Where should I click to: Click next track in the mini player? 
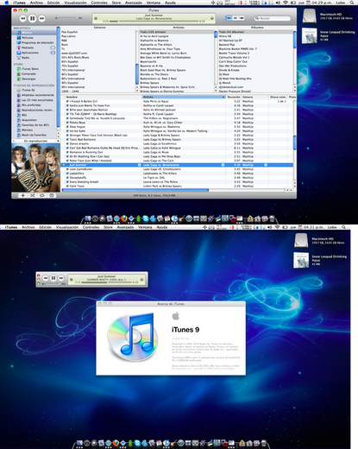point(61,278)
